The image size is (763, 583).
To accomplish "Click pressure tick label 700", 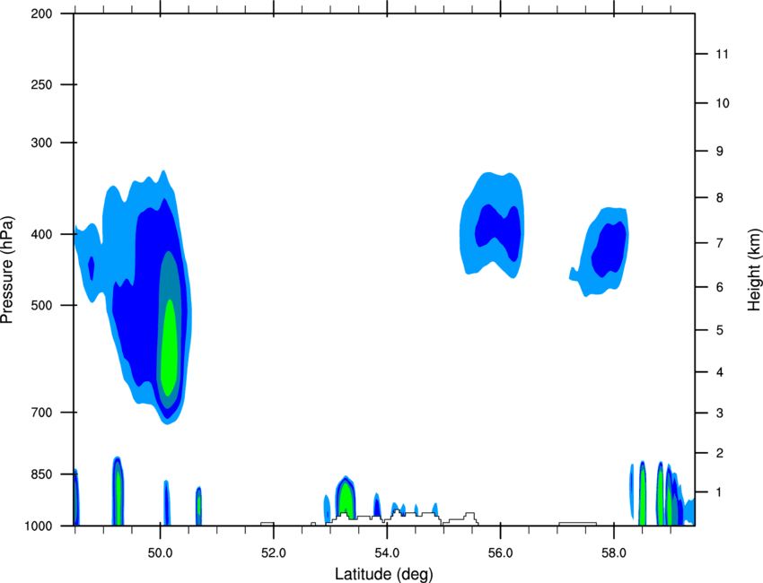I will pyautogui.click(x=41, y=413).
